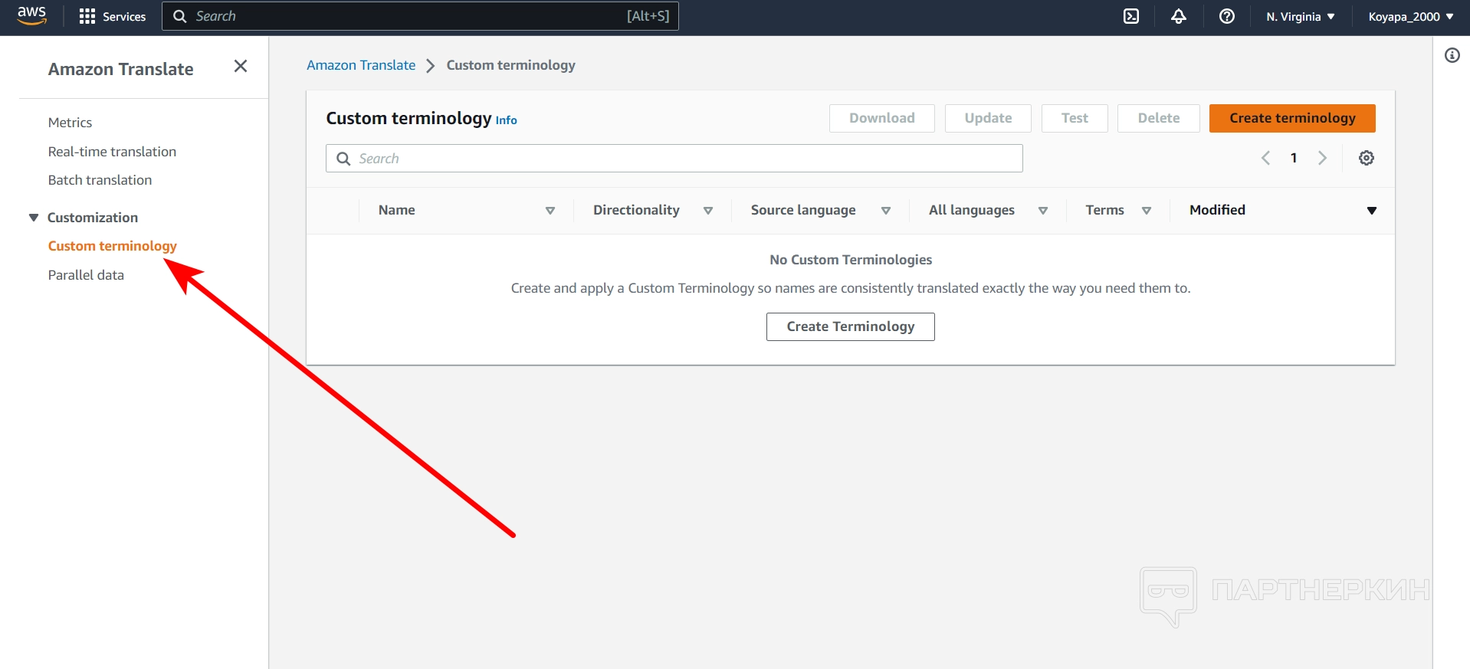
Task: Go to previous page arrow
Action: pos(1265,158)
